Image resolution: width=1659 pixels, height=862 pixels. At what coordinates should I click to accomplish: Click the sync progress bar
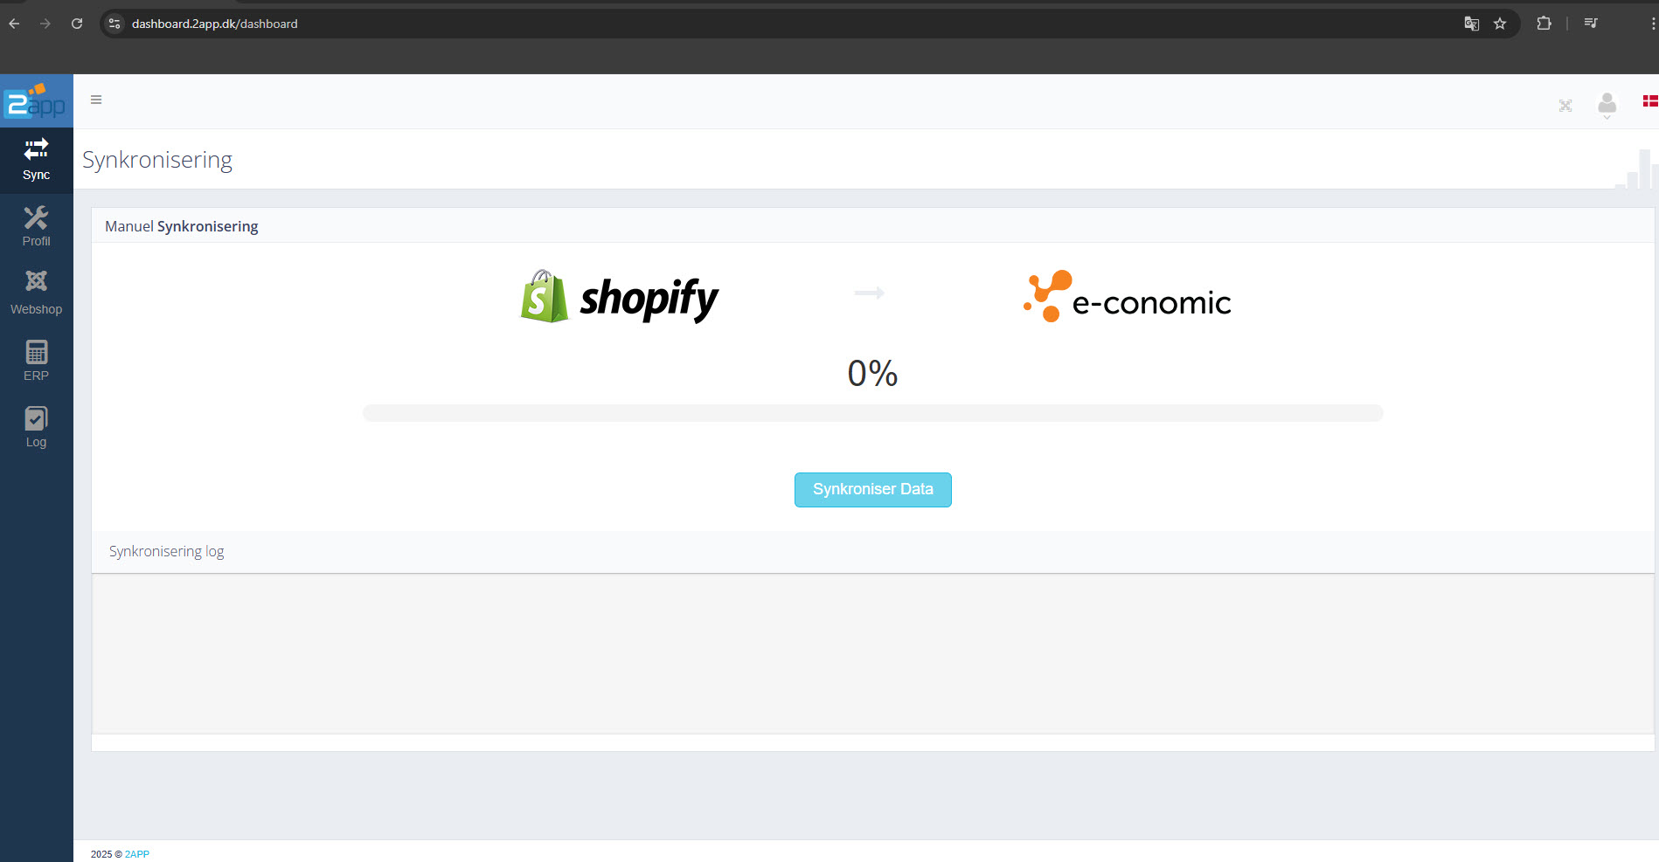872,413
